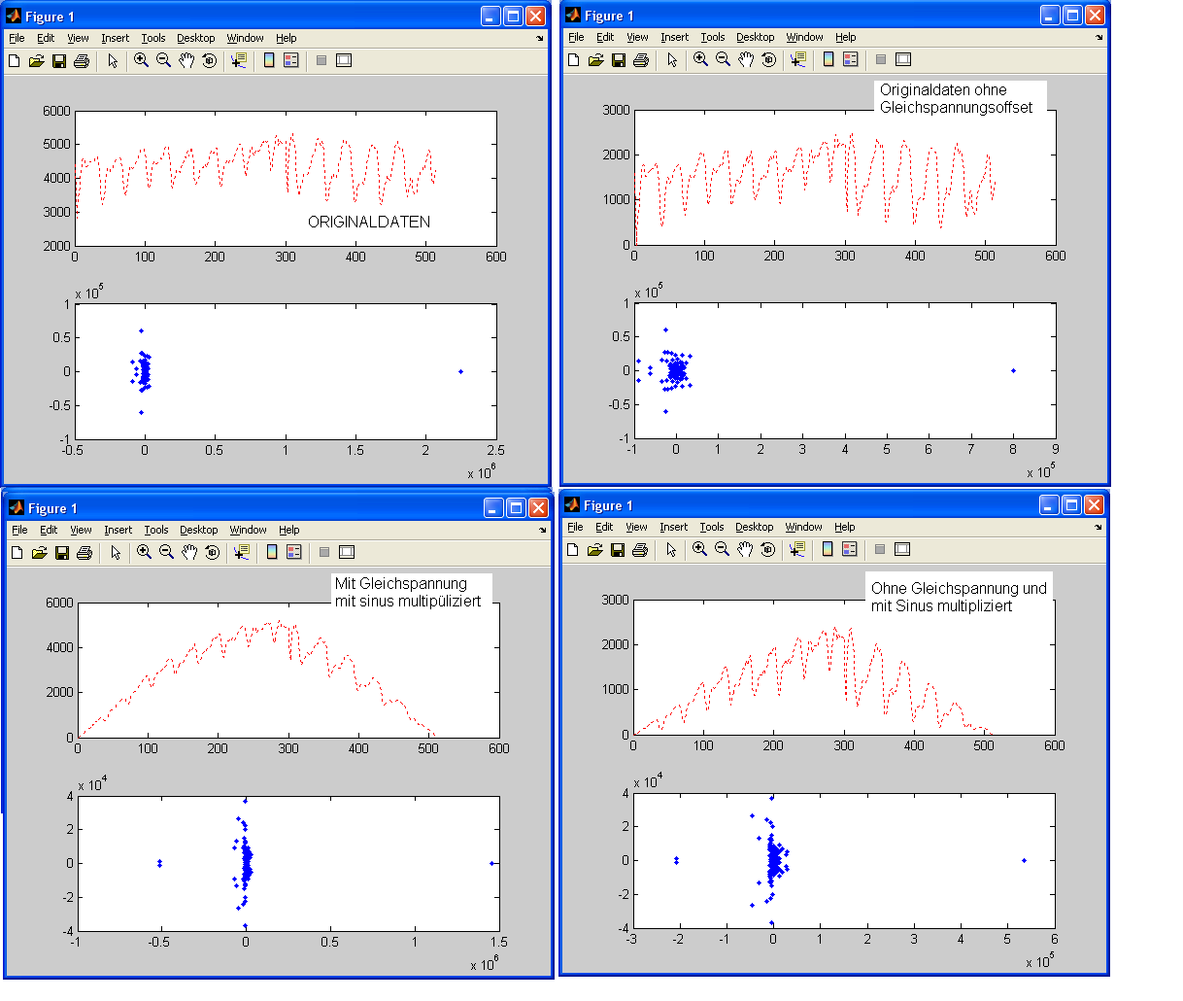Enable Zoom In tool in ORIGINALDATEN window
1183x1001 pixels.
click(x=142, y=60)
